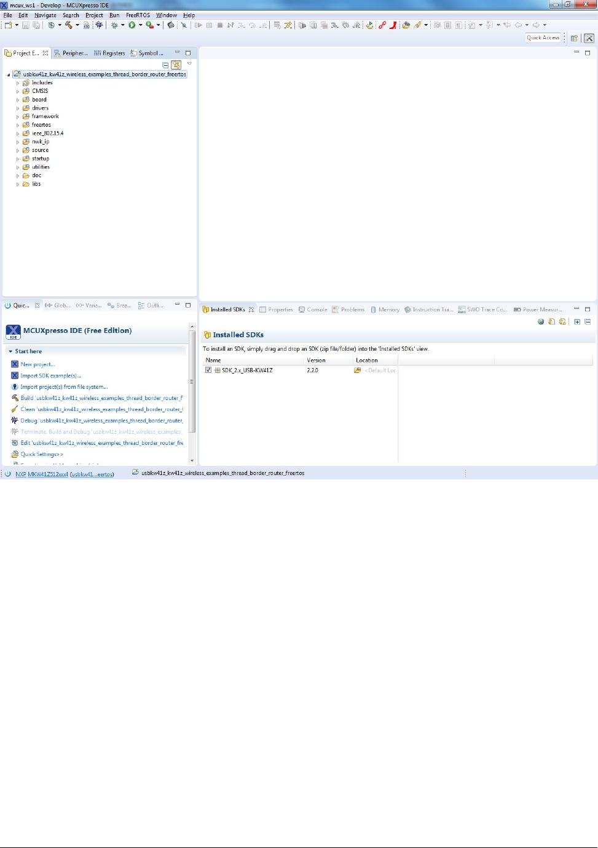Click Expand All icon in Installed SDKs view

tap(577, 321)
